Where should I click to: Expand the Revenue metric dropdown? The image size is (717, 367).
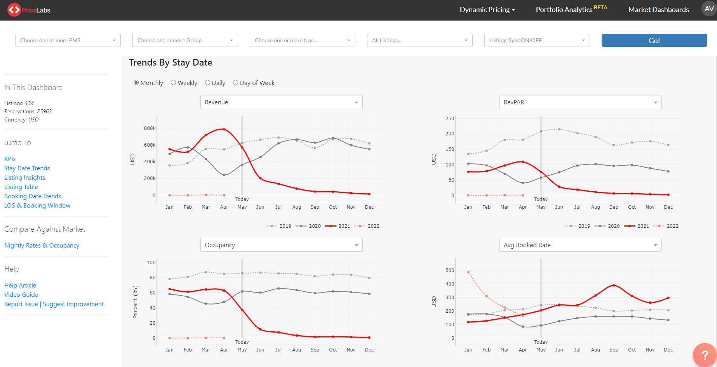(282, 102)
